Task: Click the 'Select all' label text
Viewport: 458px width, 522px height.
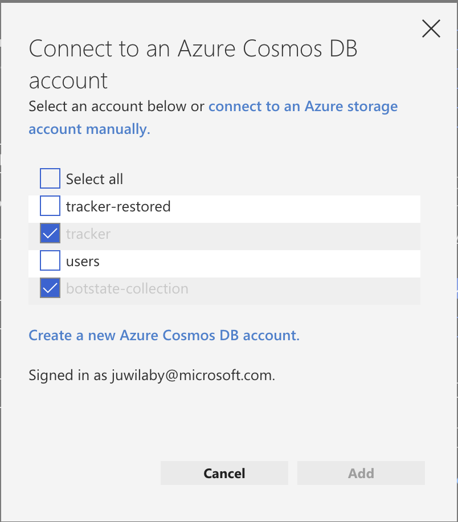Action: click(x=95, y=179)
